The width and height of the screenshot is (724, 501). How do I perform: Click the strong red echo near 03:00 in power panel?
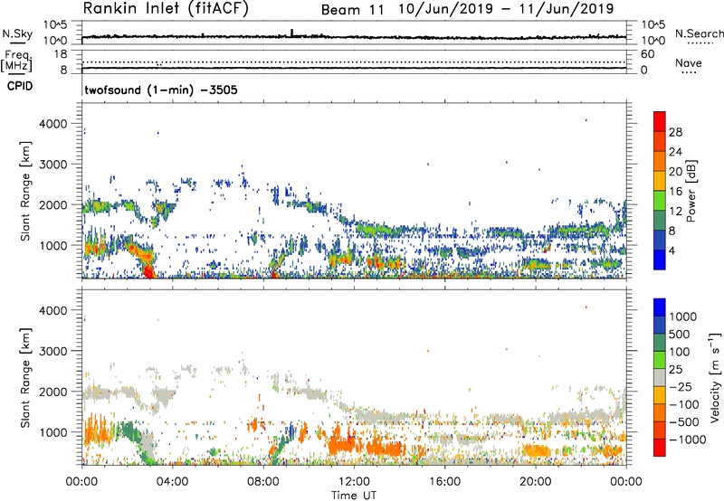(148, 270)
